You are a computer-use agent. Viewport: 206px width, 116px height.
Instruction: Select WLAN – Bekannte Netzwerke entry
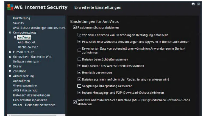[x=34, y=105]
